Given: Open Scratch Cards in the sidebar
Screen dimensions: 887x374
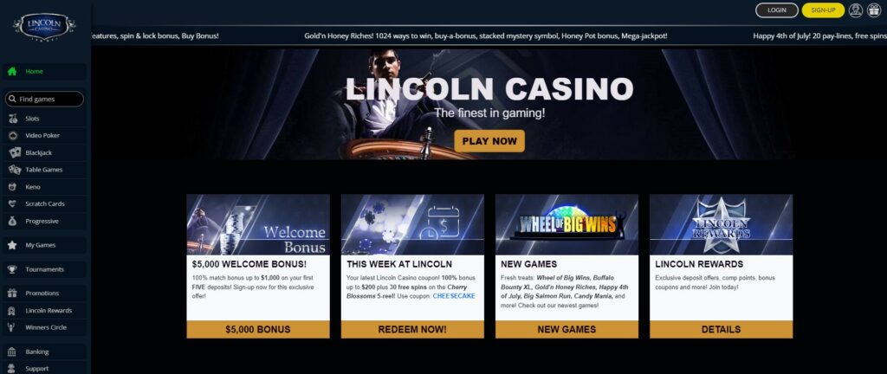Looking at the screenshot, I should point(45,204).
